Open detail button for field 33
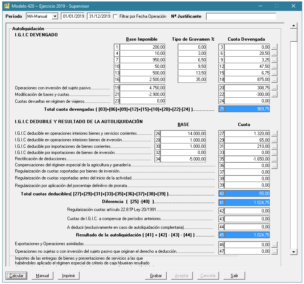Screen dimensions: 304x284 [x=274, y=153]
